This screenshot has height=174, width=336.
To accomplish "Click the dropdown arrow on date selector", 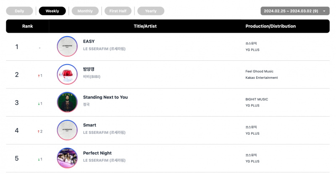I will (324, 11).
